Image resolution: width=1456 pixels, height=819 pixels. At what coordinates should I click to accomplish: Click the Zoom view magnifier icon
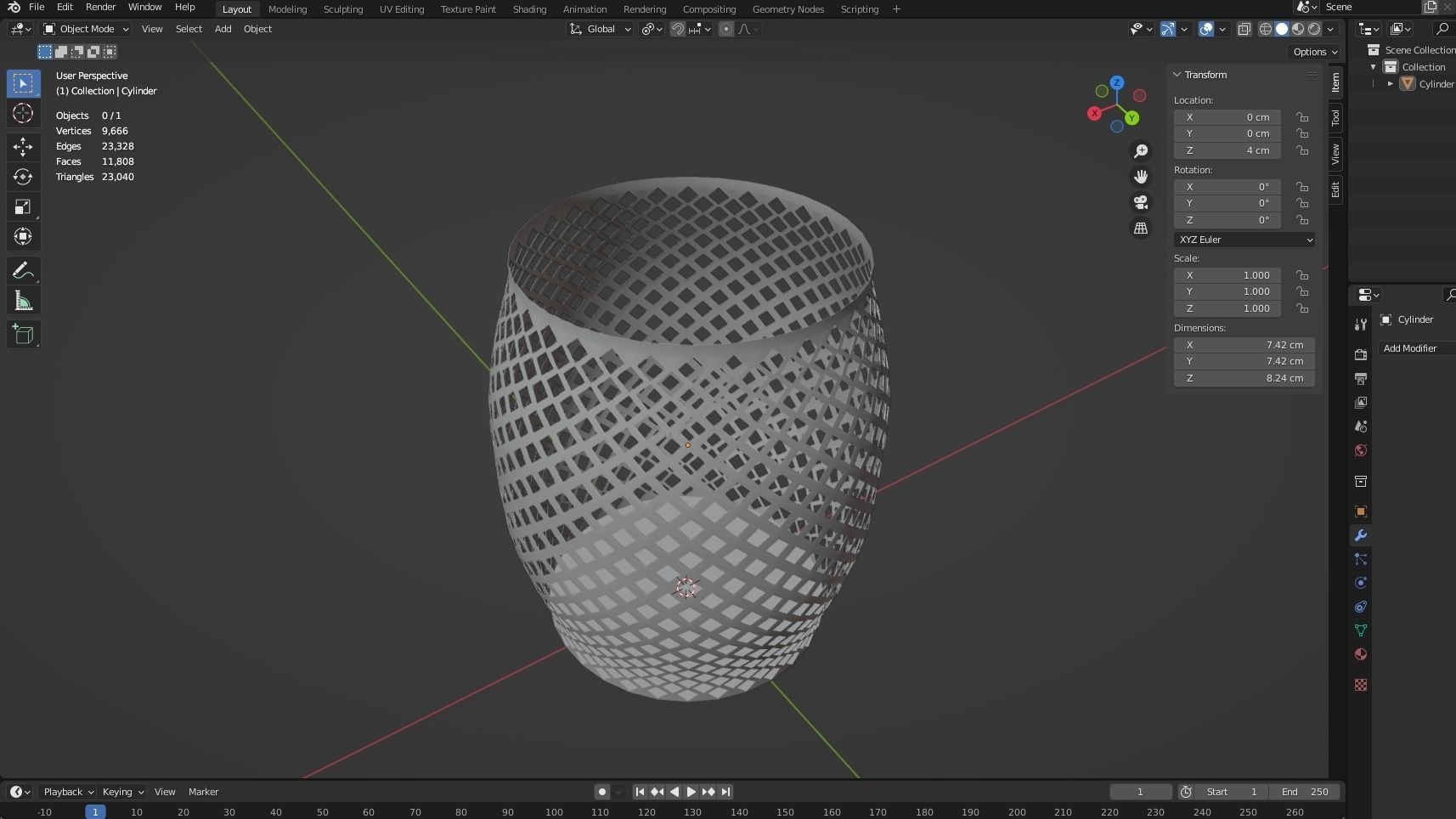pyautogui.click(x=1141, y=151)
